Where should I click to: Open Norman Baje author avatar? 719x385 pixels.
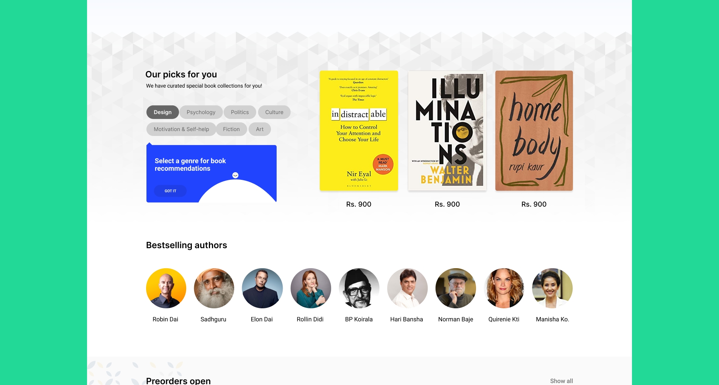456,288
